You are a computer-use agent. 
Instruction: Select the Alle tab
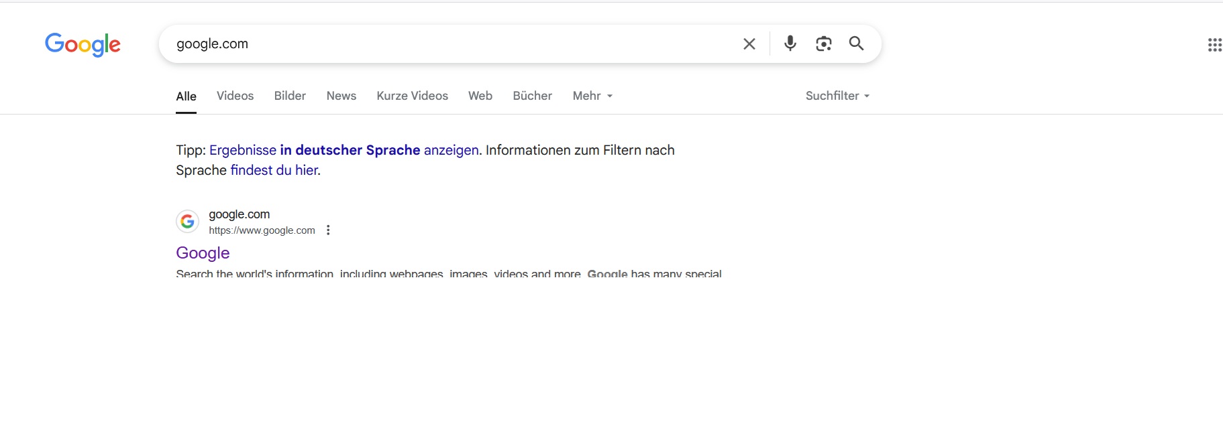(x=186, y=96)
